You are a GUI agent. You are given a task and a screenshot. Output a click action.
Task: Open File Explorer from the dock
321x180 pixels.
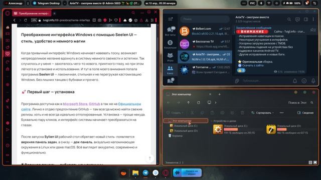[135, 172]
